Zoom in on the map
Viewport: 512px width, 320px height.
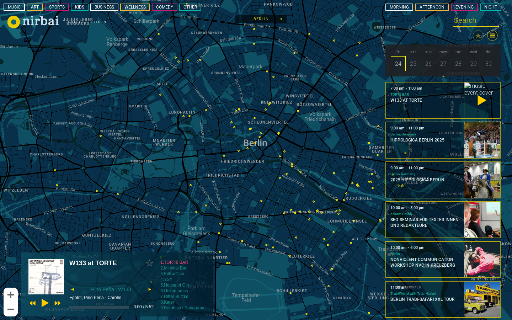[11, 295]
